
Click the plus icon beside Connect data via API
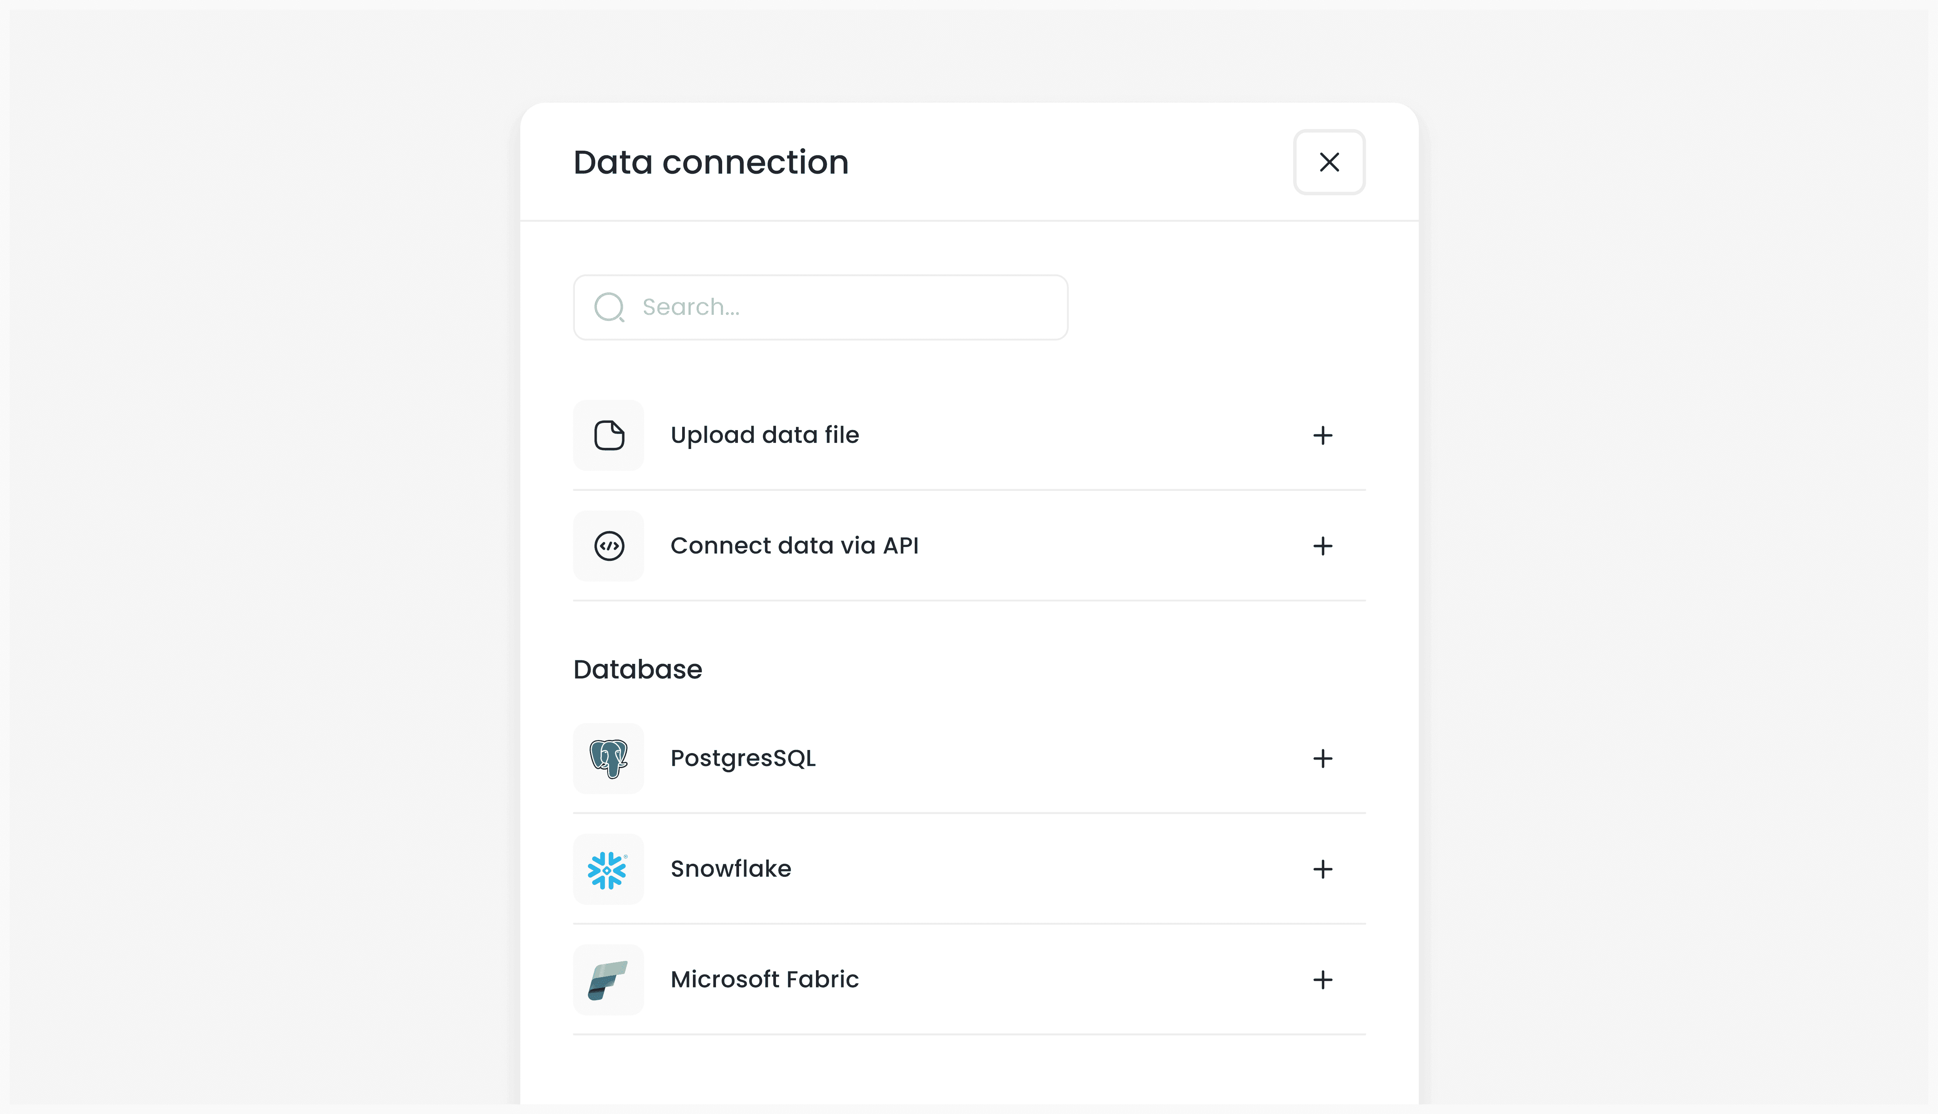pos(1323,545)
